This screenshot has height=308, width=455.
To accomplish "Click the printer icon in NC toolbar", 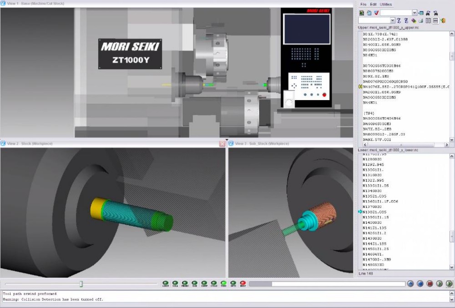I will tap(421, 20).
